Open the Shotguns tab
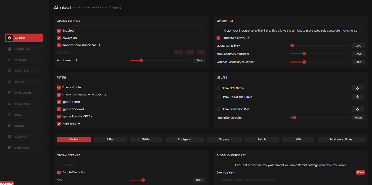This screenshot has height=185, width=372. 184,139
